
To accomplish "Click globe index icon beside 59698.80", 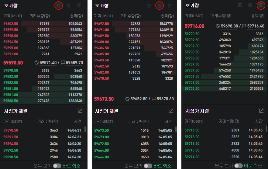I will point(218,26).
